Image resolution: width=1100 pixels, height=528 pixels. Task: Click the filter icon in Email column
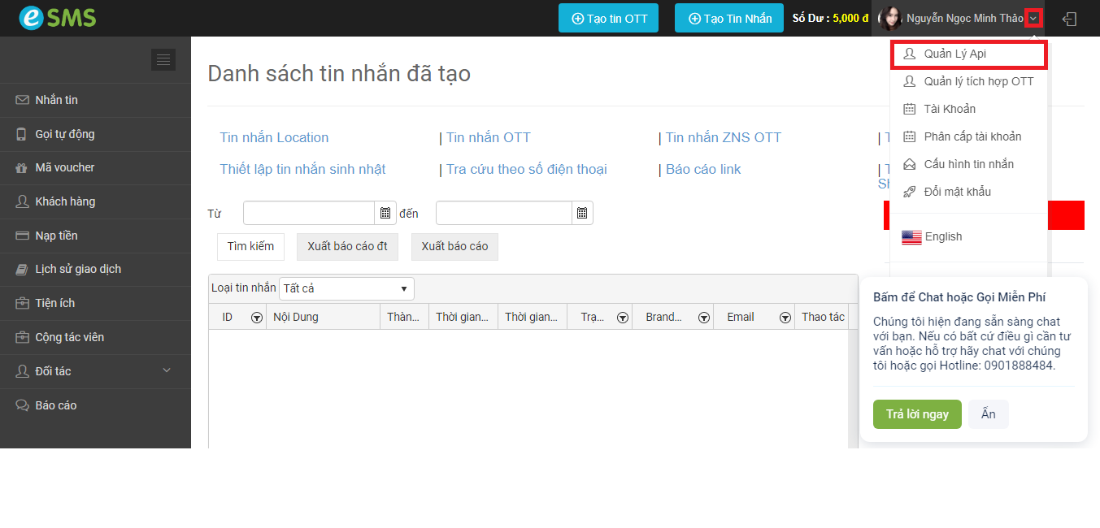[785, 318]
